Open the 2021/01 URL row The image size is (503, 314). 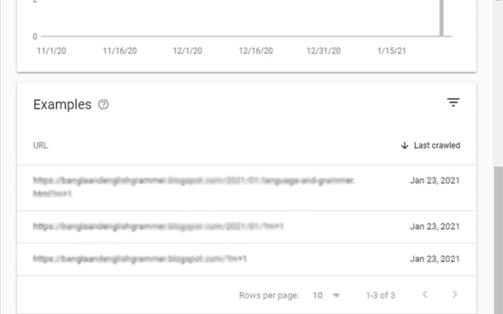click(x=246, y=227)
